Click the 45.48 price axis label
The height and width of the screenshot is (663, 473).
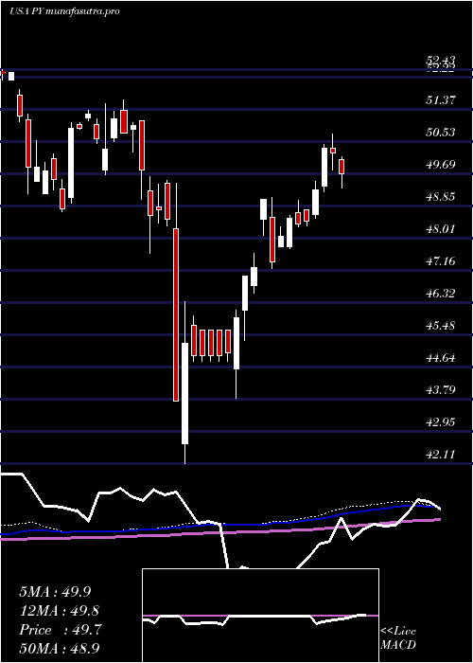[441, 326]
